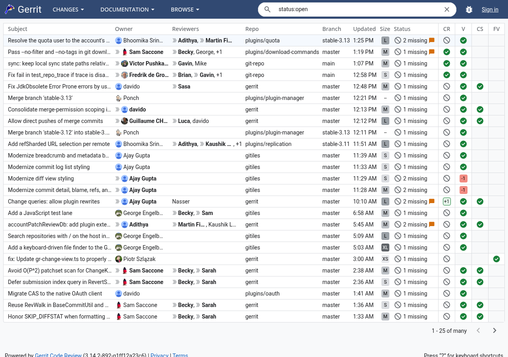The height and width of the screenshot is (357, 508).
Task: Open the BROWSE dropdown menu
Action: pos(185,10)
